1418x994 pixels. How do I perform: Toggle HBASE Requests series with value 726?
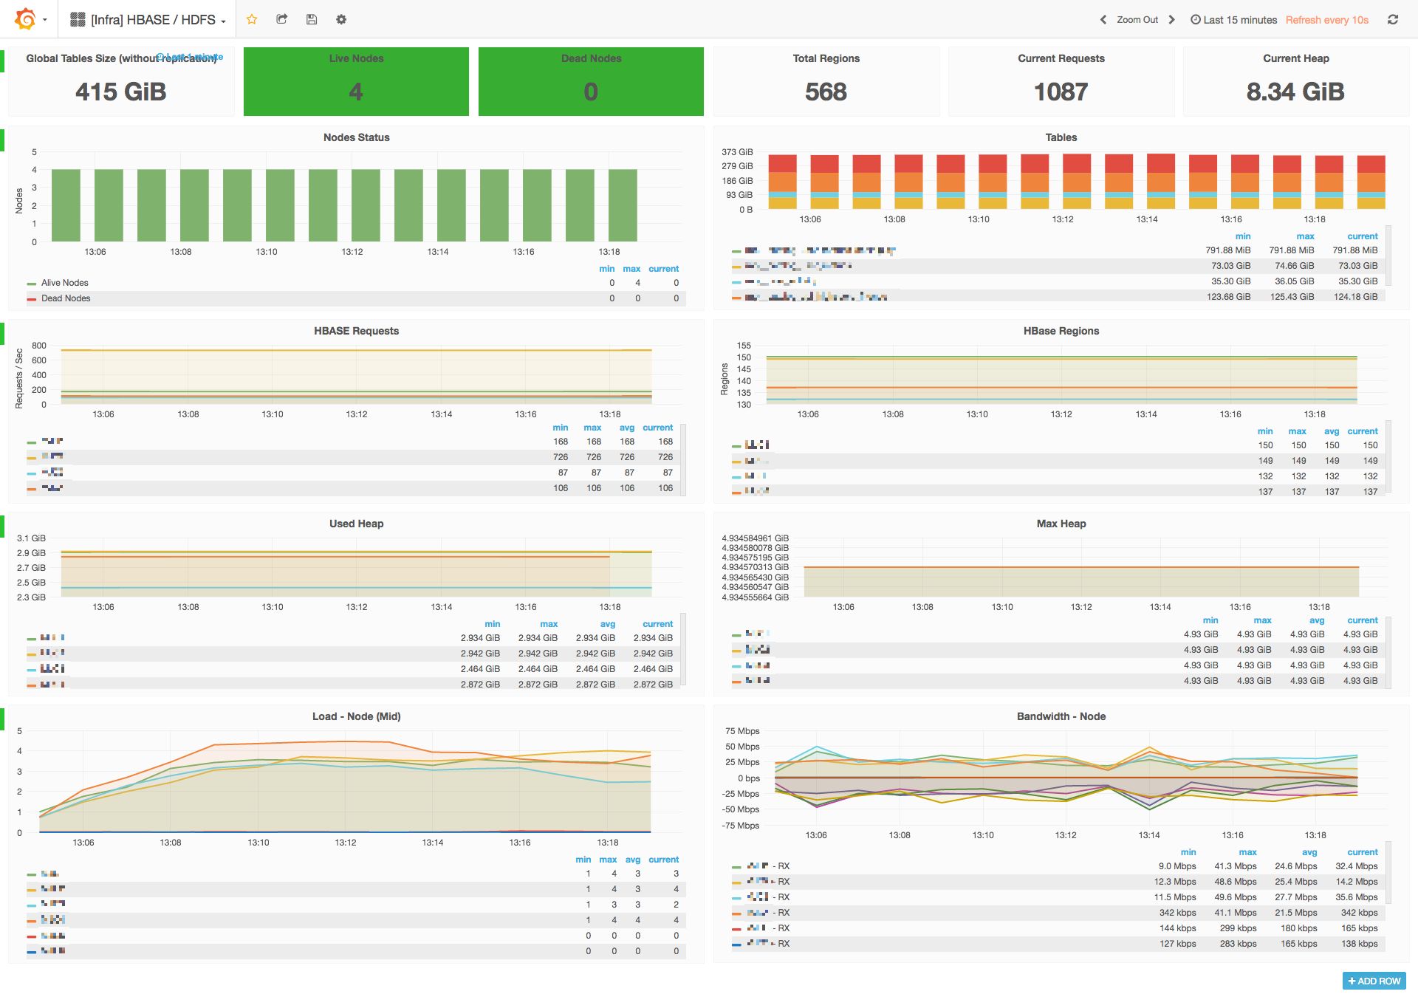point(52,457)
